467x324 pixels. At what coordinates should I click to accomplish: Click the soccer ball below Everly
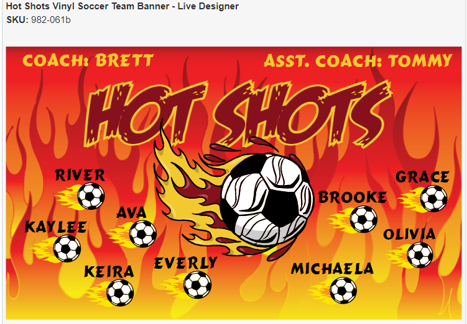click(x=197, y=285)
